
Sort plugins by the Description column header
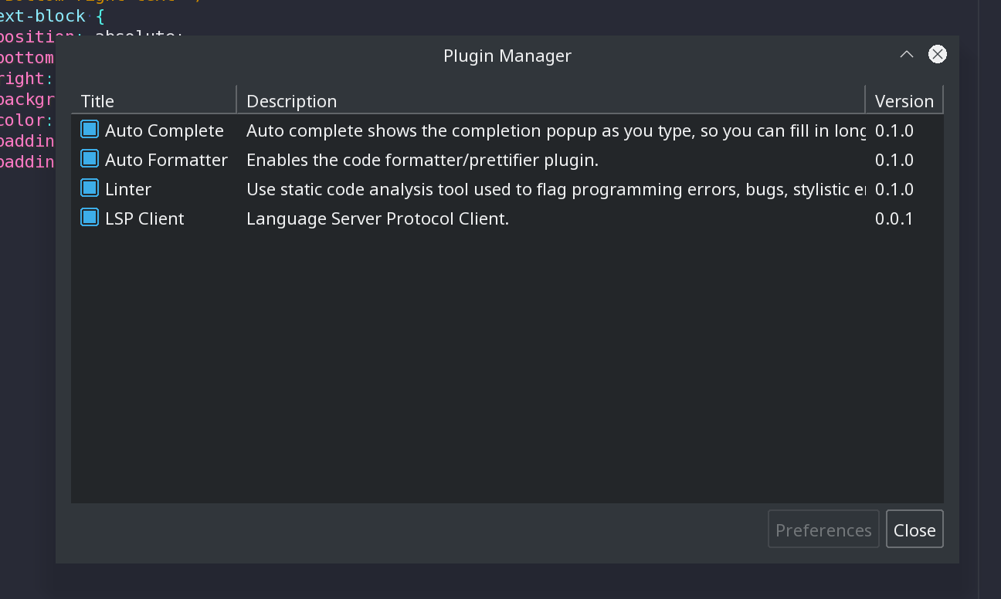291,100
